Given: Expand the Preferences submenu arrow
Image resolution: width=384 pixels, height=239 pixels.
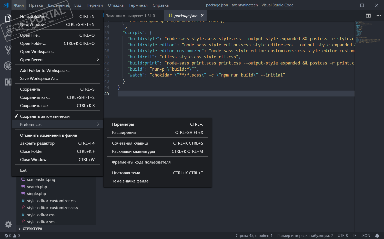Looking at the screenshot, I should (x=98, y=124).
